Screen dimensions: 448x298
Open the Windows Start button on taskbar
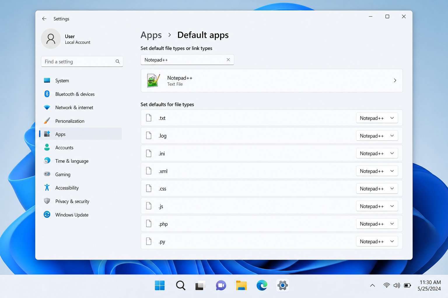click(160, 285)
